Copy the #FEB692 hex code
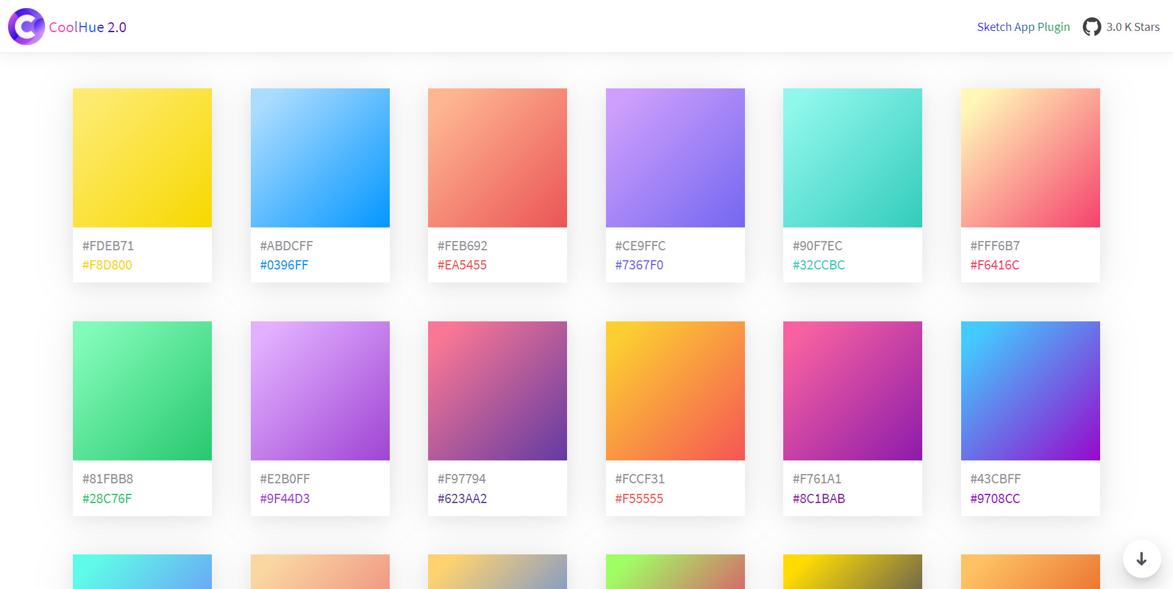 (463, 246)
